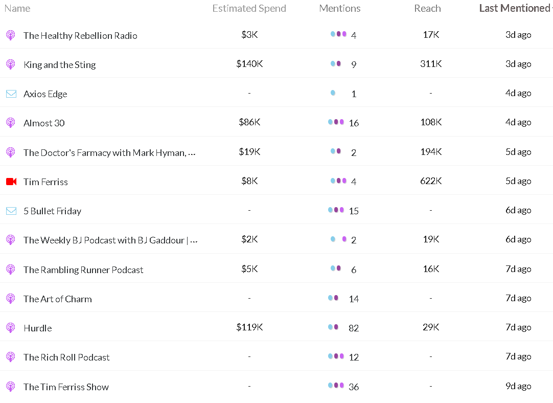Click envelope icon next to 5 Bullet Friday
This screenshot has height=403, width=553.
(x=11, y=211)
